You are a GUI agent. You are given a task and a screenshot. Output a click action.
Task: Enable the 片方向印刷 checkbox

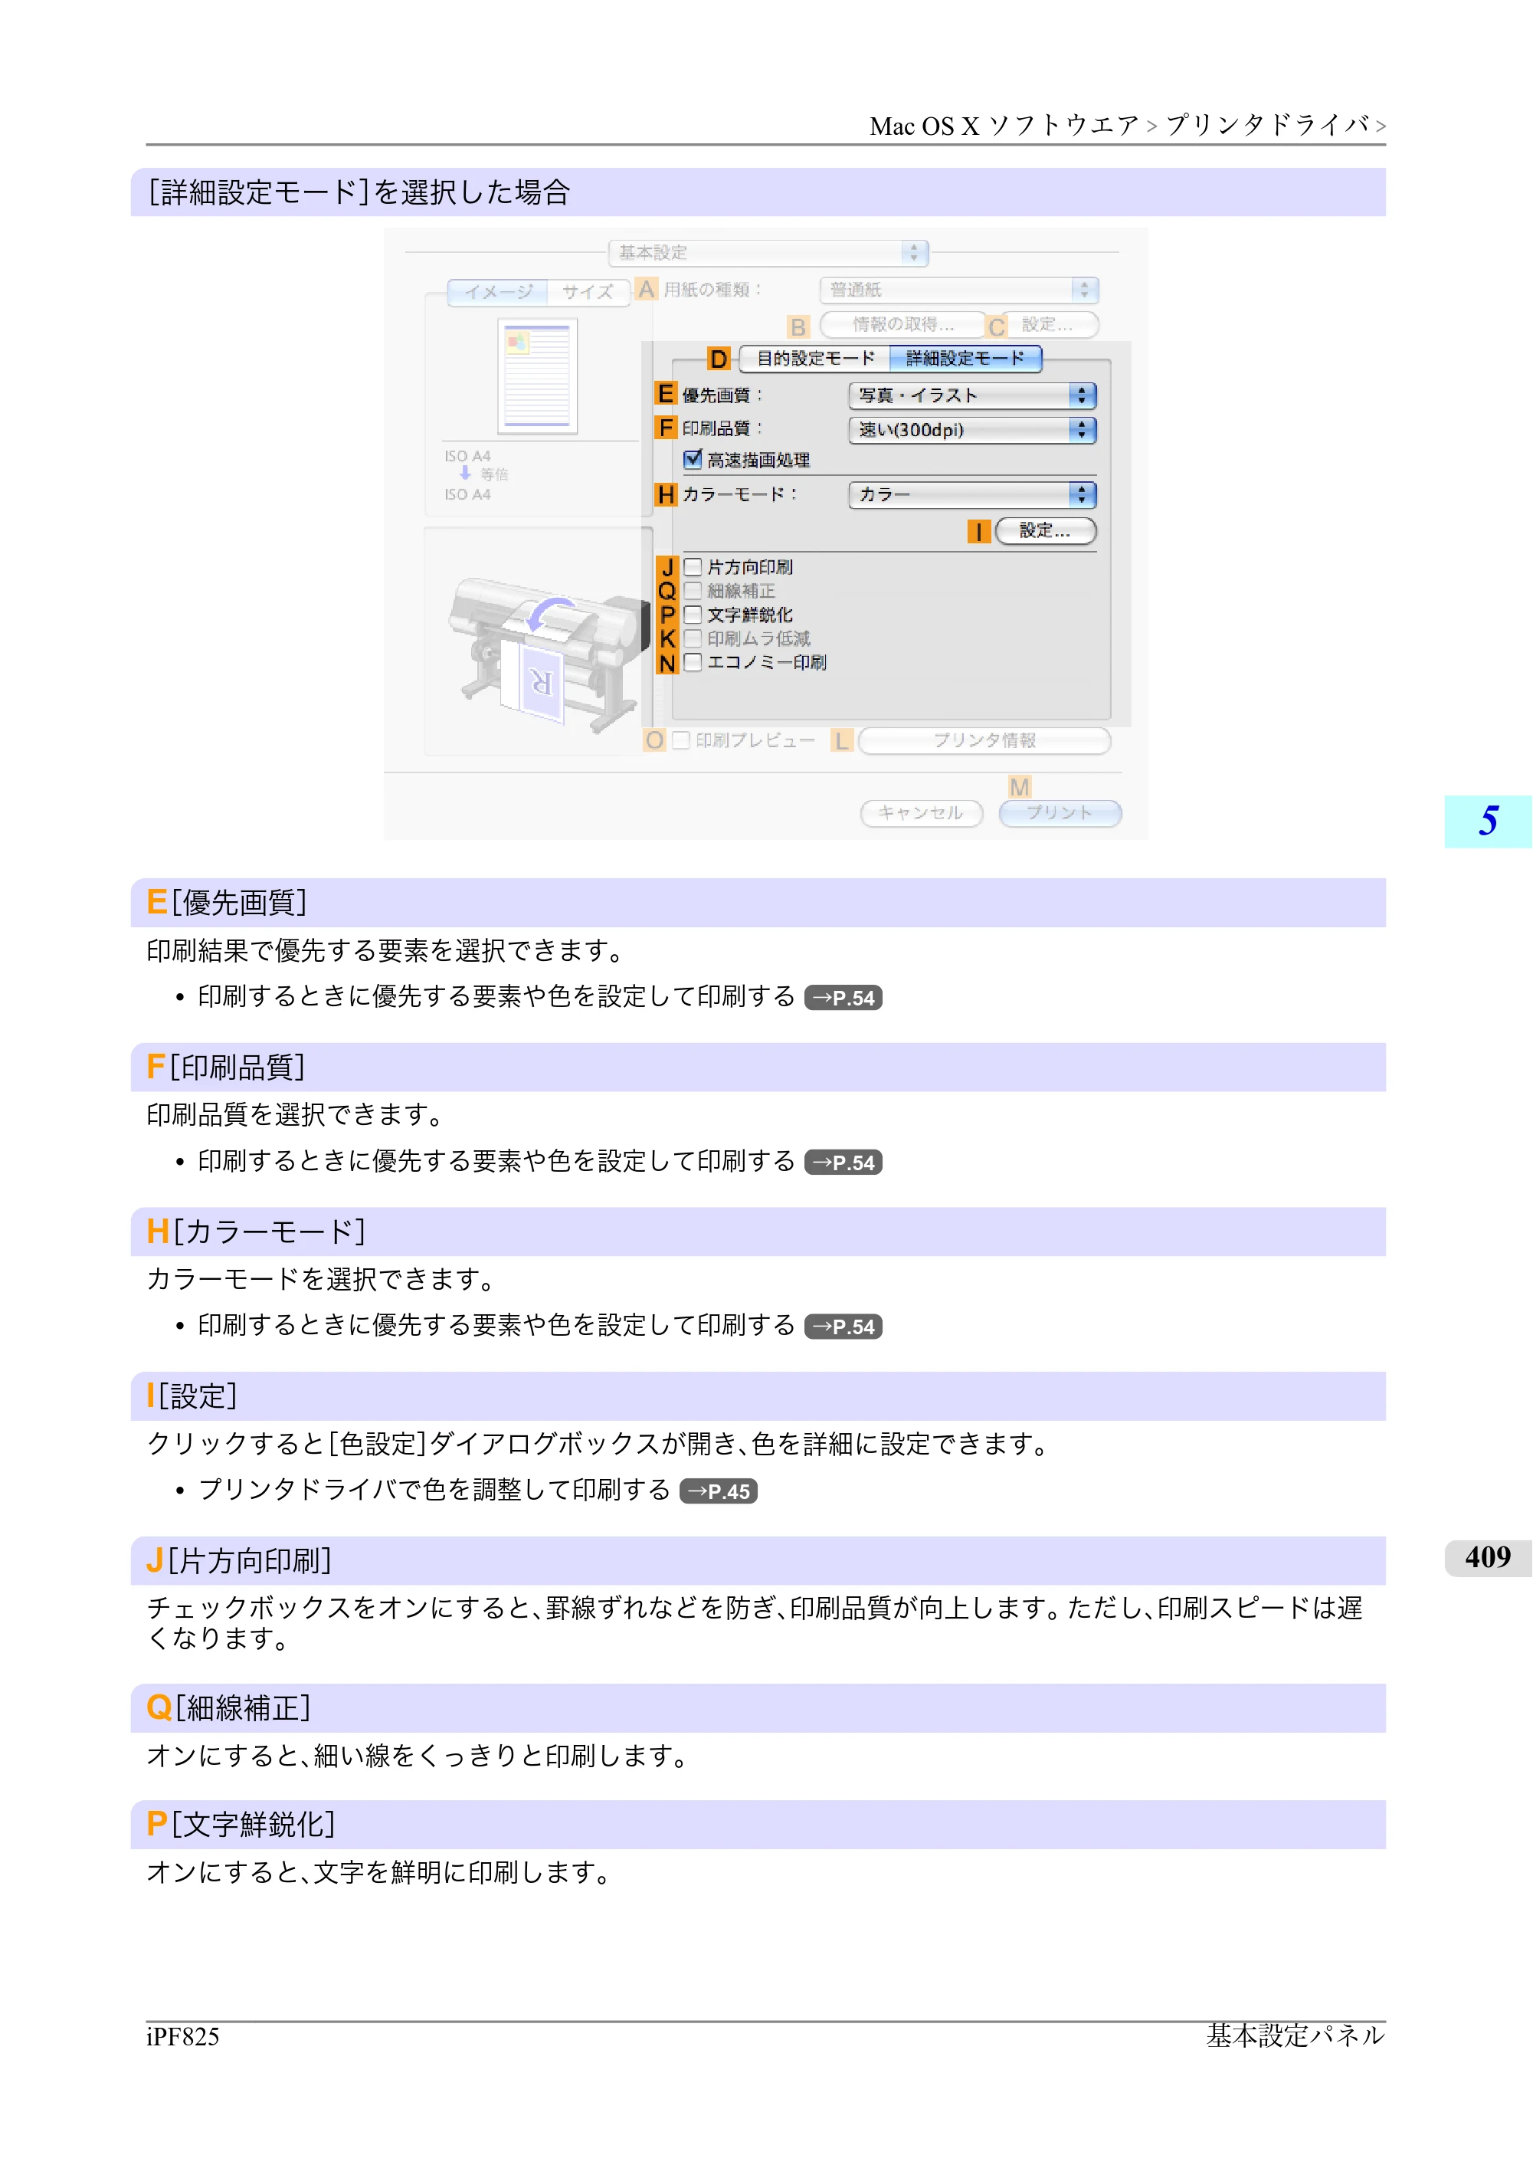693,566
